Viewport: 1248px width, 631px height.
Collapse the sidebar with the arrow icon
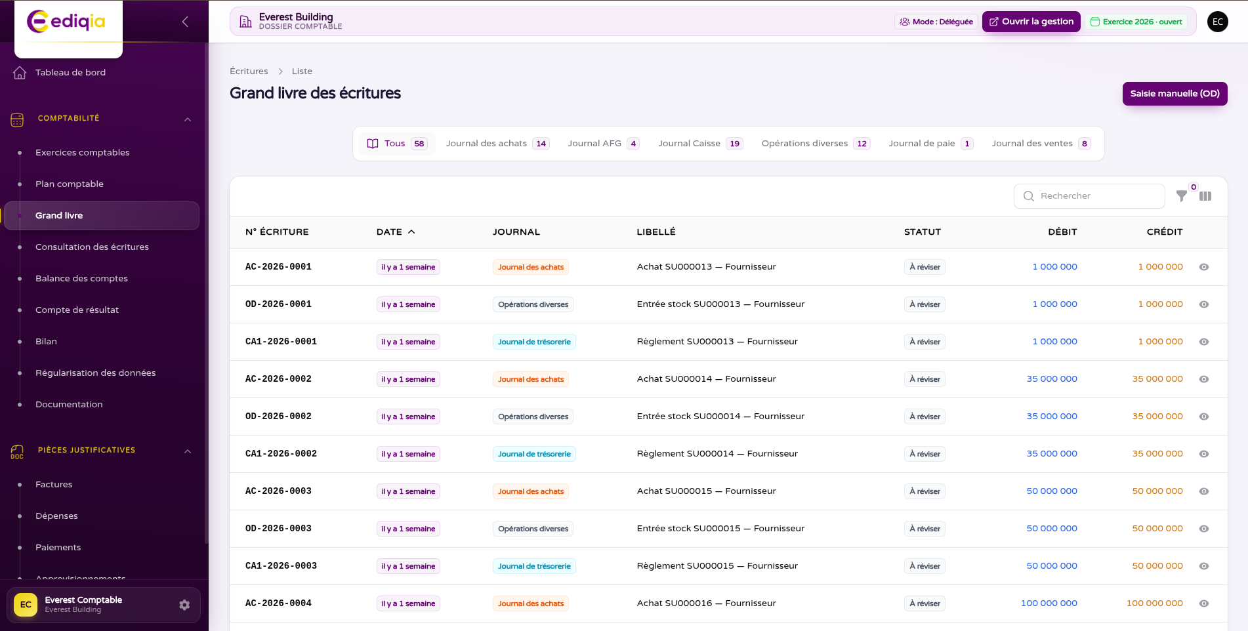[185, 22]
